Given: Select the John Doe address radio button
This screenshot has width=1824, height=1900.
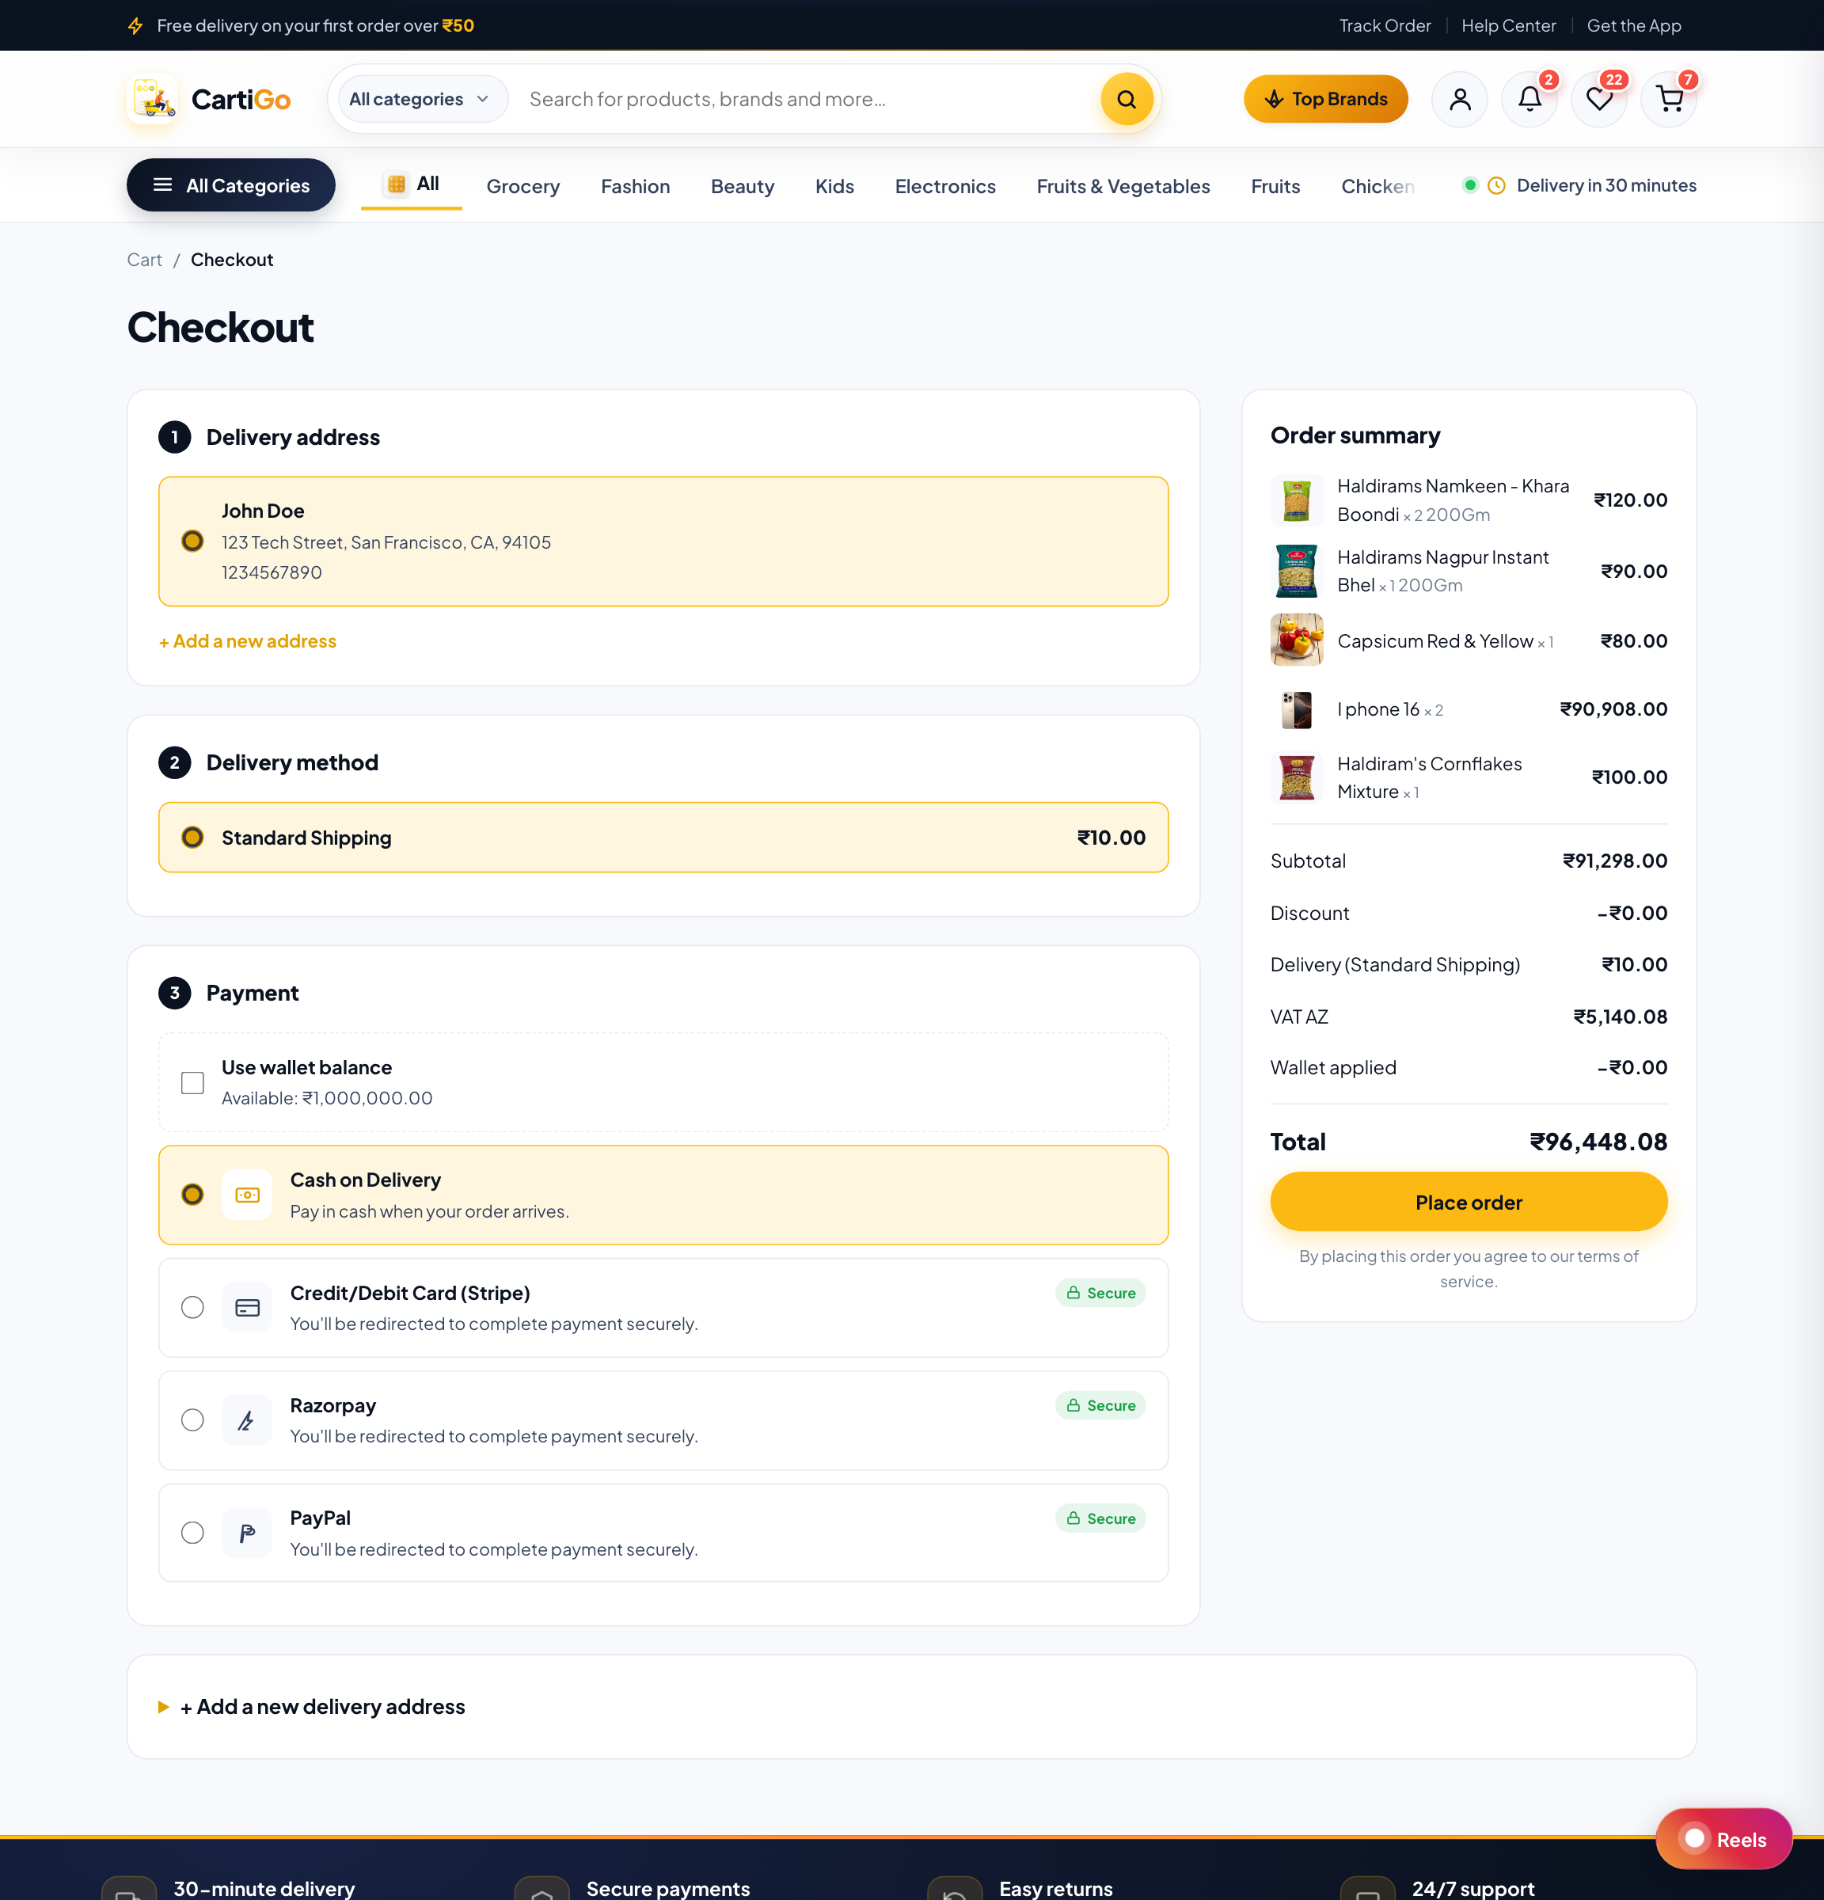Looking at the screenshot, I should tap(193, 541).
